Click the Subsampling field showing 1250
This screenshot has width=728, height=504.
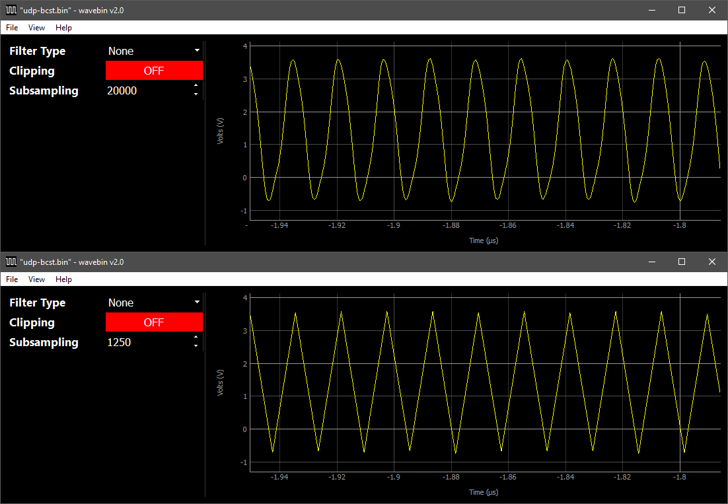click(x=147, y=342)
